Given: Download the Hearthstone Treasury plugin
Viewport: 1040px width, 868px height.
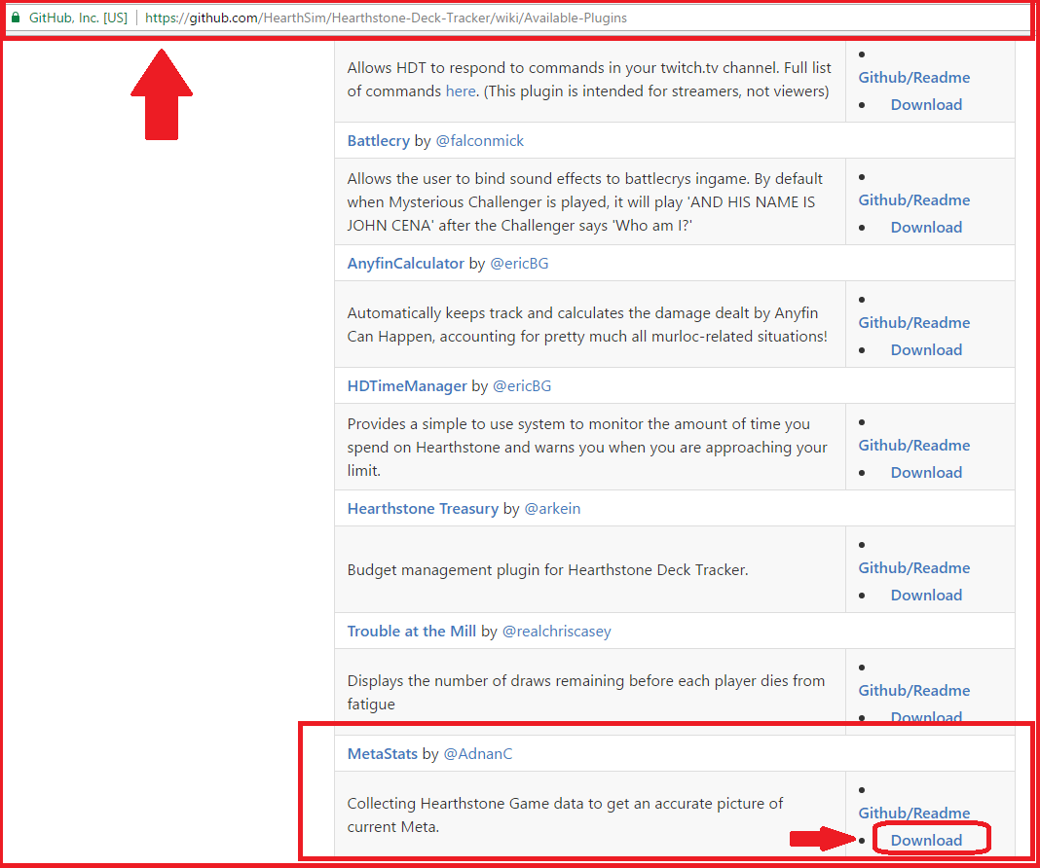Looking at the screenshot, I should pyautogui.click(x=926, y=595).
